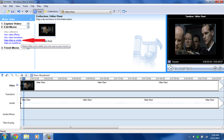Click the timeline horizontal scrollbar thumb
Viewport: 224px width, 140px height.
(71, 127)
